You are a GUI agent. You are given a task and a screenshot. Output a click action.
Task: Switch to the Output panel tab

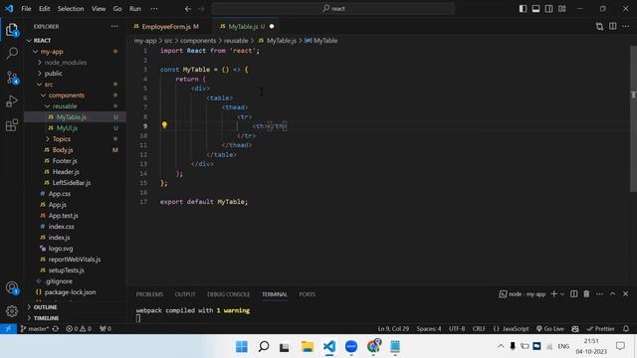tap(185, 294)
